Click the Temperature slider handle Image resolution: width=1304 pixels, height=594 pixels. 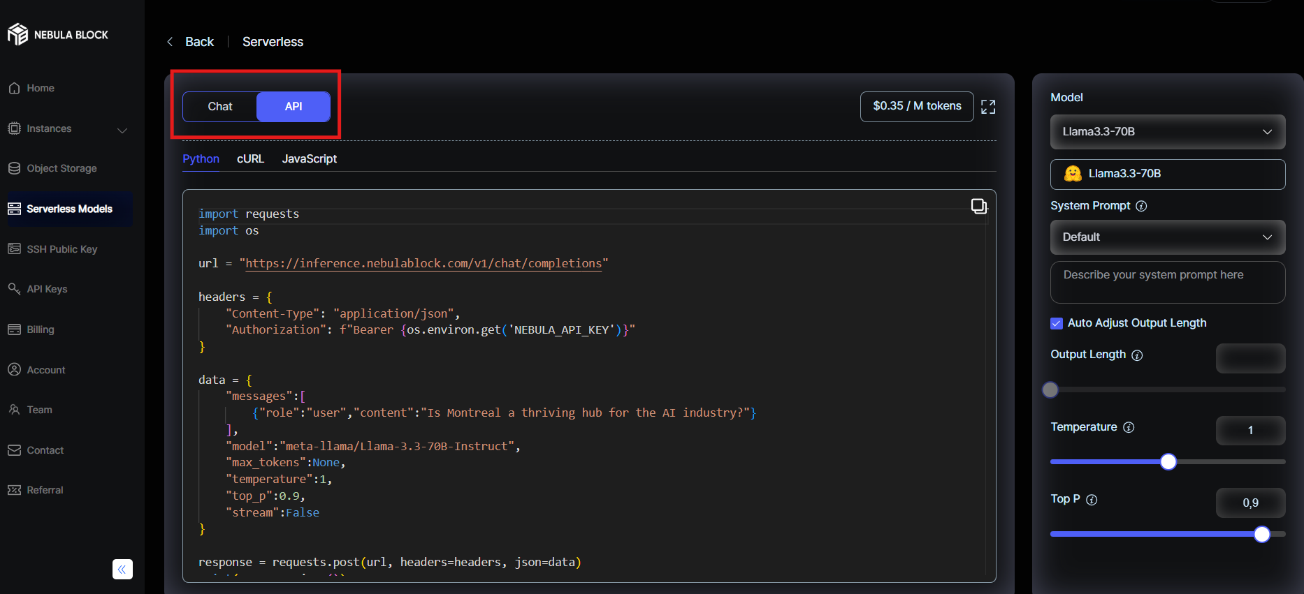(x=1168, y=461)
